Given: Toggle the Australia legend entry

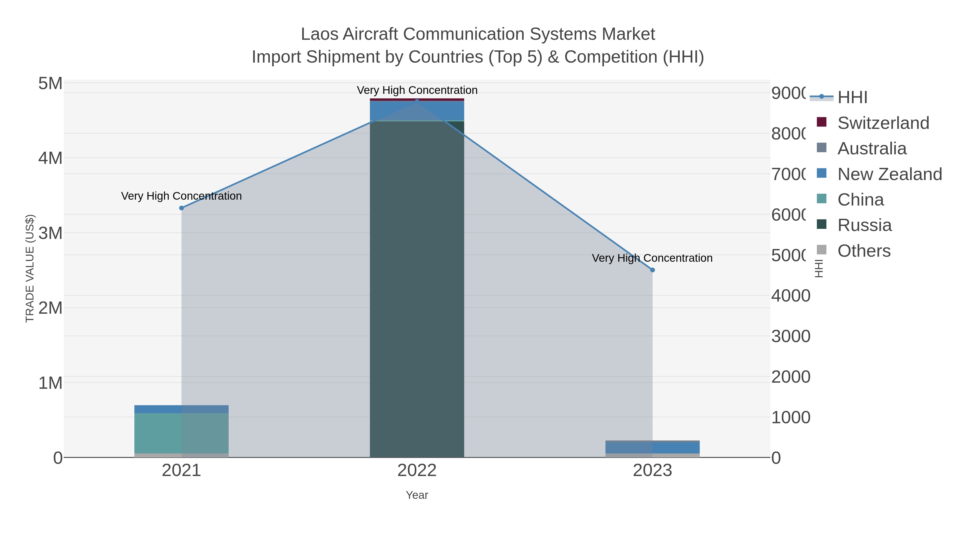Looking at the screenshot, I should [x=862, y=148].
